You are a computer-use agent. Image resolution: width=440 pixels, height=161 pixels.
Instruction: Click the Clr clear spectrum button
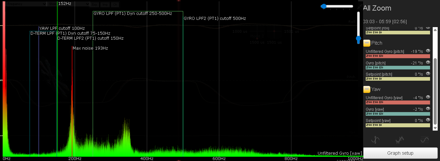coord(115,5)
